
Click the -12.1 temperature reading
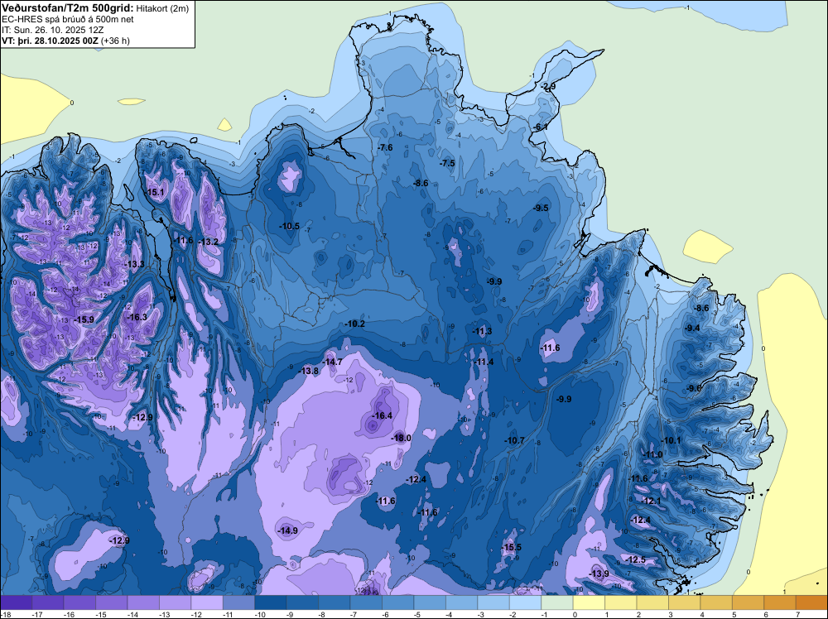651,501
